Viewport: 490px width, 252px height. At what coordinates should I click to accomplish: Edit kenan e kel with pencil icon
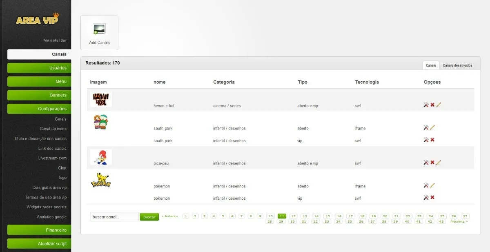click(439, 105)
